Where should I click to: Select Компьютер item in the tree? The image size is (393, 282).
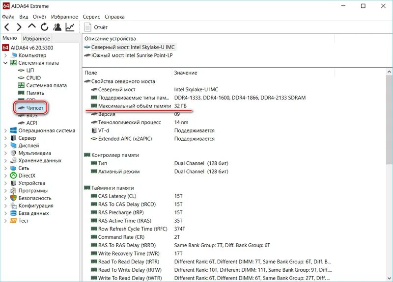click(x=32, y=55)
